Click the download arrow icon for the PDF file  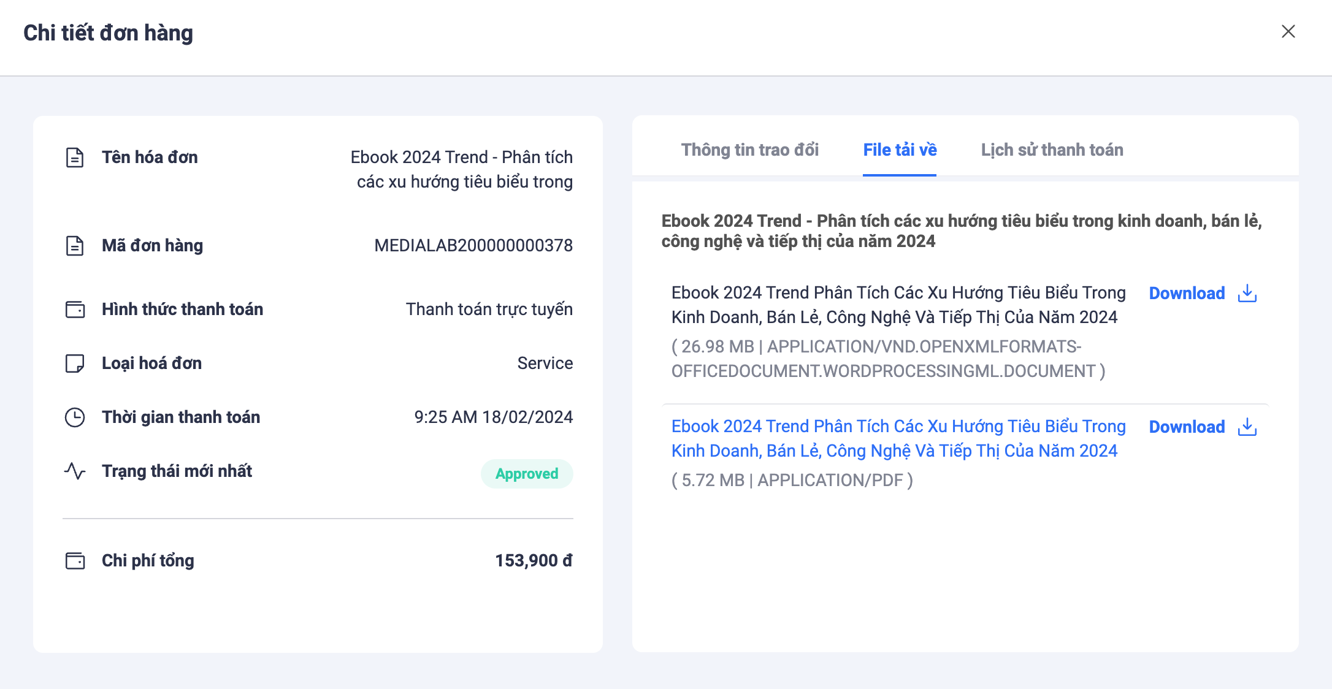1247,427
